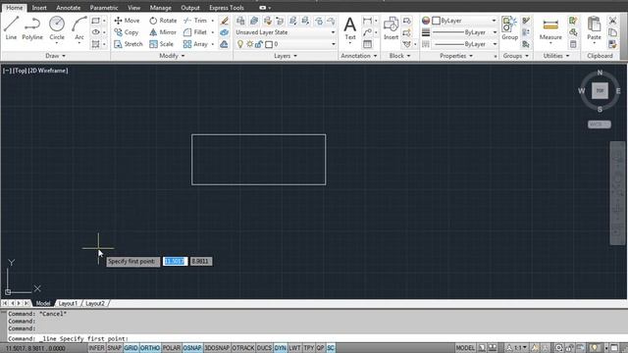Click the Array tool
628x353 pixels.
click(x=196, y=44)
